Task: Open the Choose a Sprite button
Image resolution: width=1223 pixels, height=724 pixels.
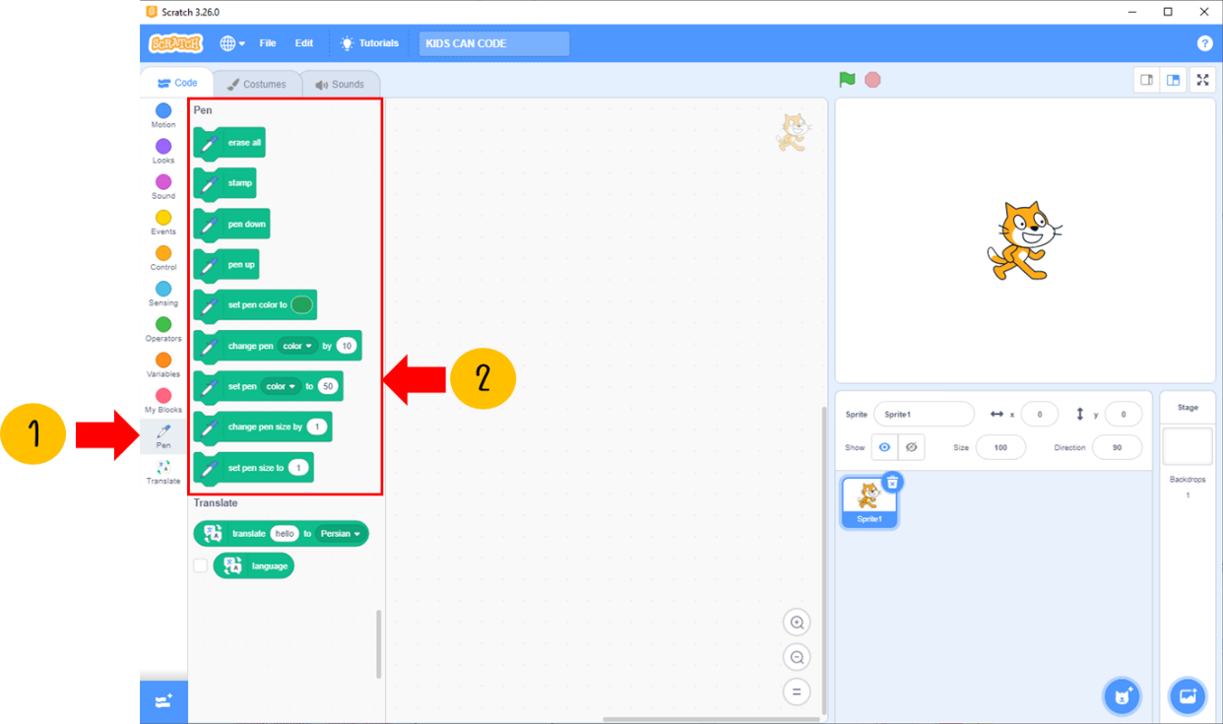Action: tap(1121, 696)
